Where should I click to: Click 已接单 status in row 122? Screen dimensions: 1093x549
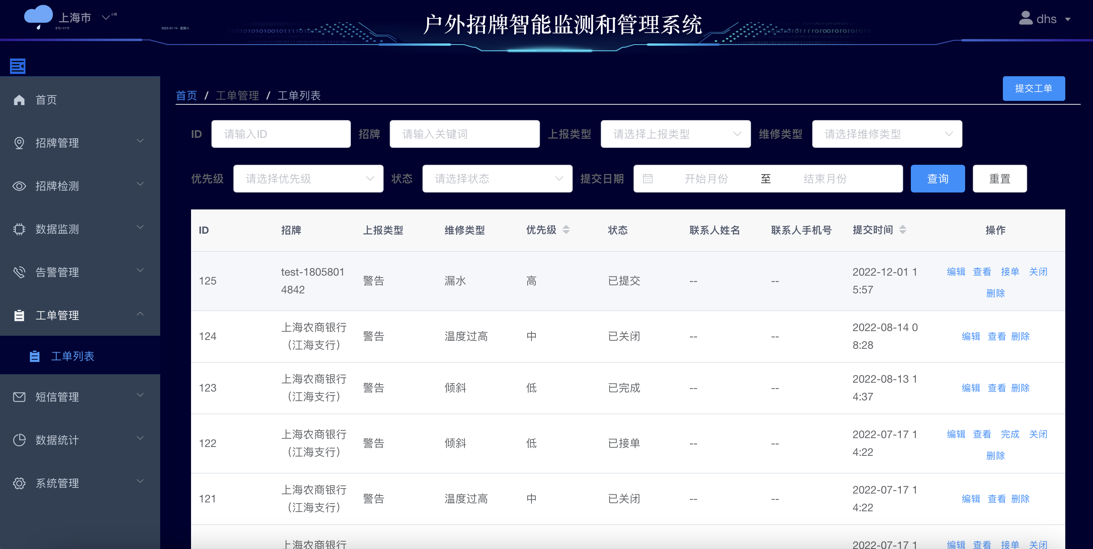(624, 444)
